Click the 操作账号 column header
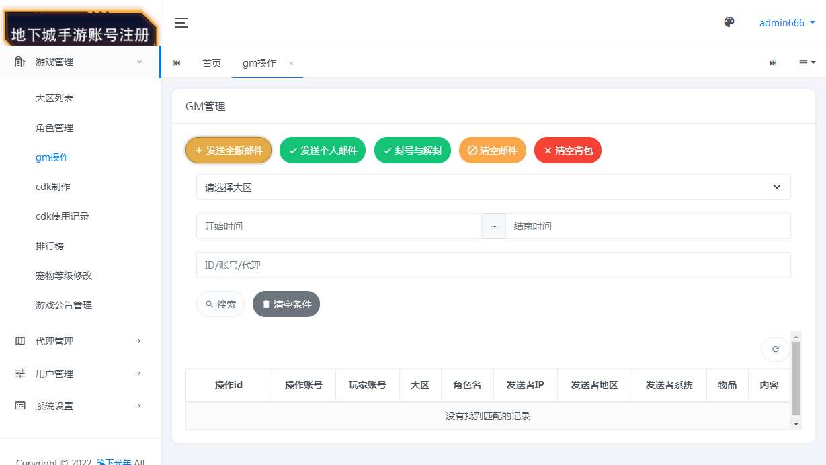The image size is (826, 465). coord(304,385)
